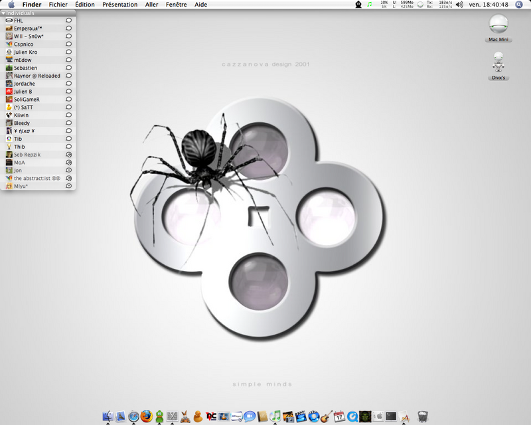Open the Fenêtre menu
Viewport: 531px width, 425px height.
click(x=177, y=5)
